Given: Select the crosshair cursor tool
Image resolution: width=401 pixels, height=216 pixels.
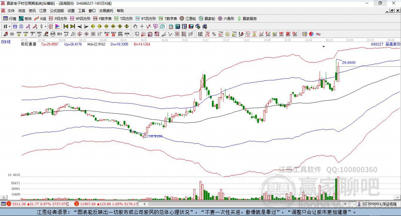Looking at the screenshot, I should (142, 26).
